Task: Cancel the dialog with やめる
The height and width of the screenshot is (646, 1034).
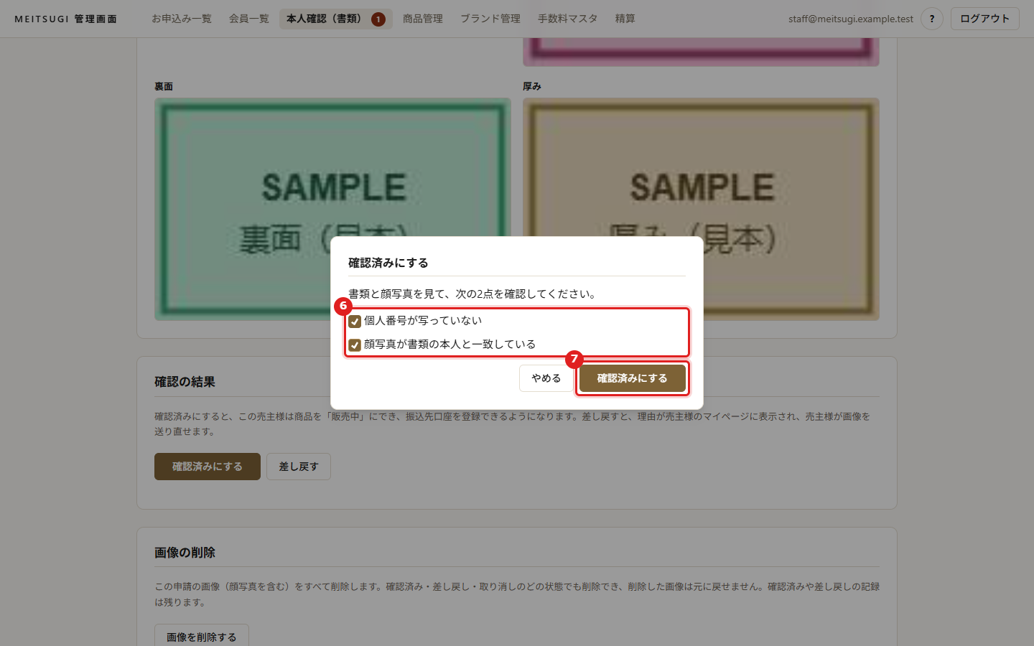Action: click(x=546, y=378)
